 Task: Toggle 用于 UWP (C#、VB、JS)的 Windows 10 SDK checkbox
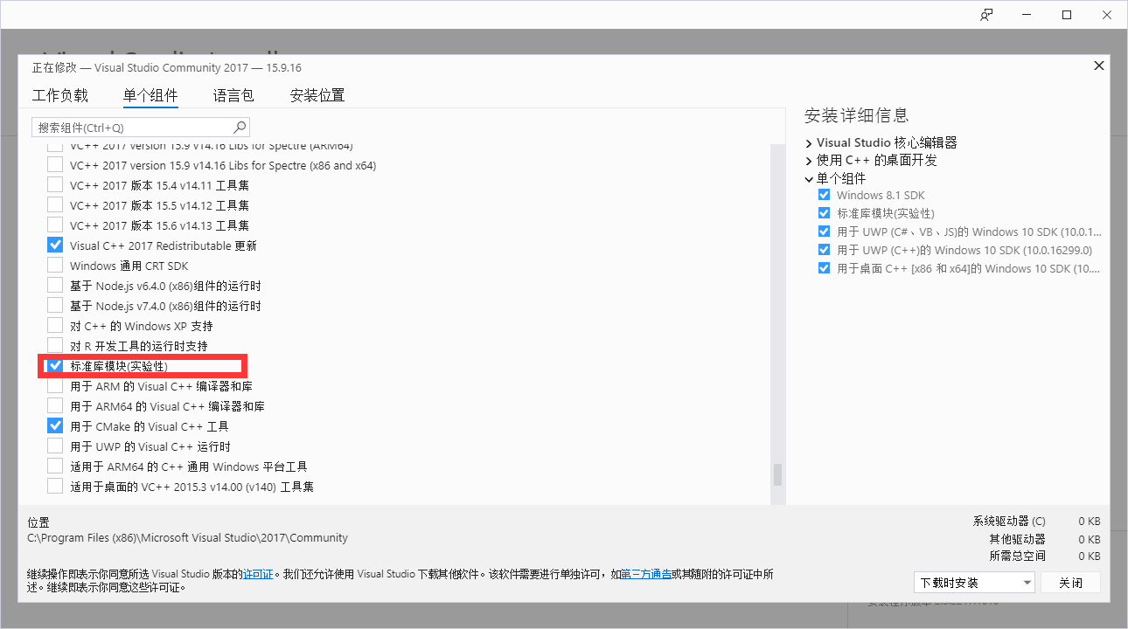(x=824, y=232)
